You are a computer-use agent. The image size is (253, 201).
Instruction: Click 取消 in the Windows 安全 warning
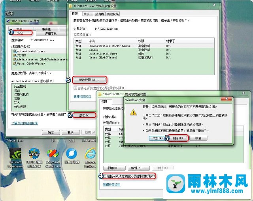click(198, 138)
